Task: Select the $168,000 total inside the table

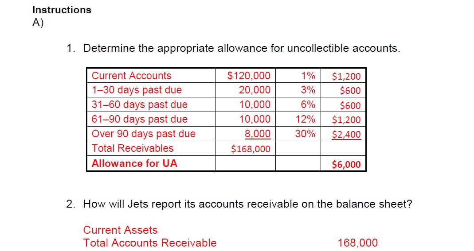Action: click(x=251, y=149)
